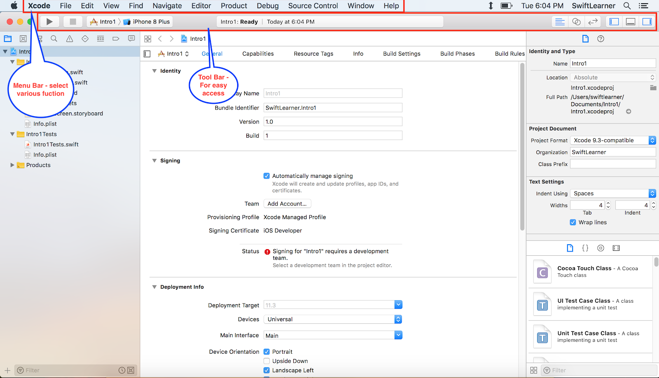Open the Breakpoint navigator
This screenshot has width=659, height=378.
click(x=116, y=39)
